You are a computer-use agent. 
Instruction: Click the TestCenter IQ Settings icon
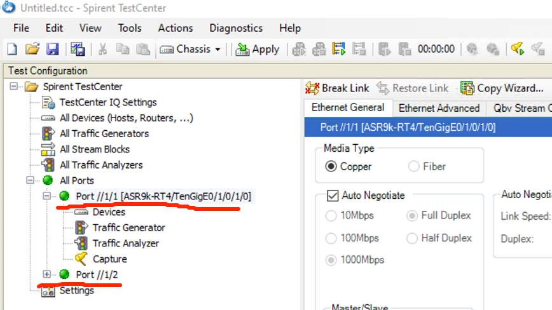point(48,103)
